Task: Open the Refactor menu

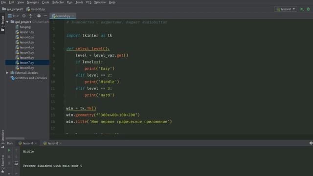Action: click(58, 2)
